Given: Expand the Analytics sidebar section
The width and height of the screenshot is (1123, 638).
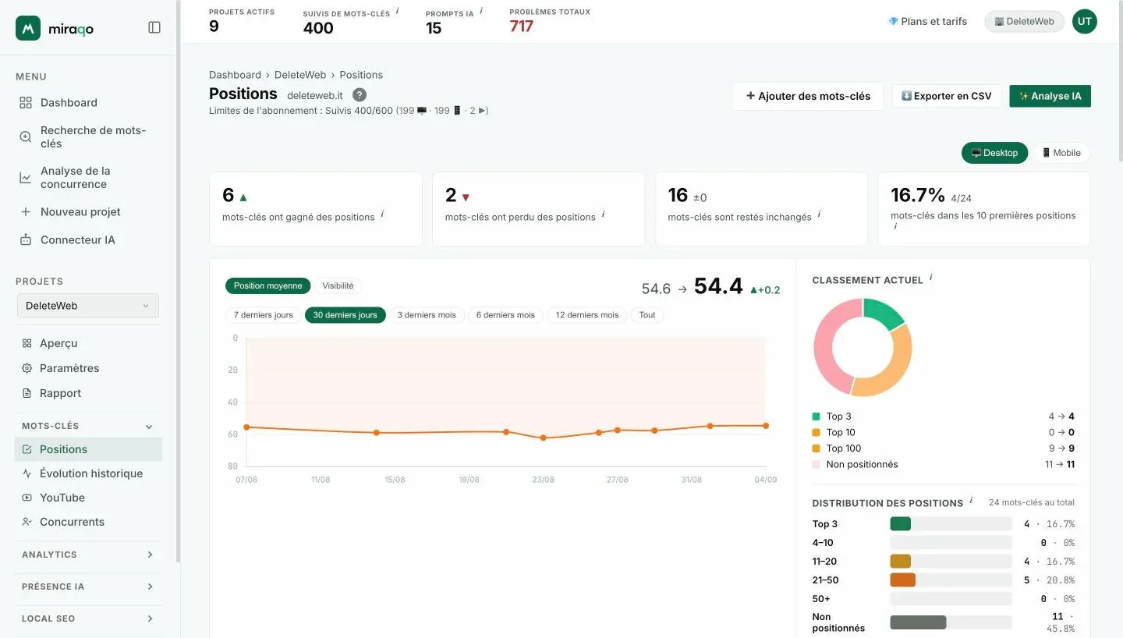Looking at the screenshot, I should [88, 555].
